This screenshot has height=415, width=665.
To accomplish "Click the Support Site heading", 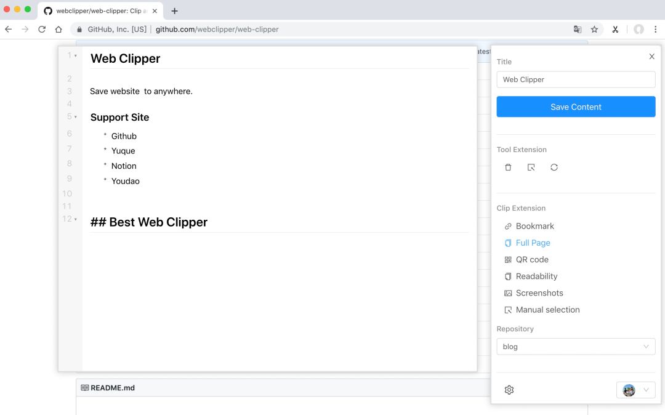I will tap(119, 118).
